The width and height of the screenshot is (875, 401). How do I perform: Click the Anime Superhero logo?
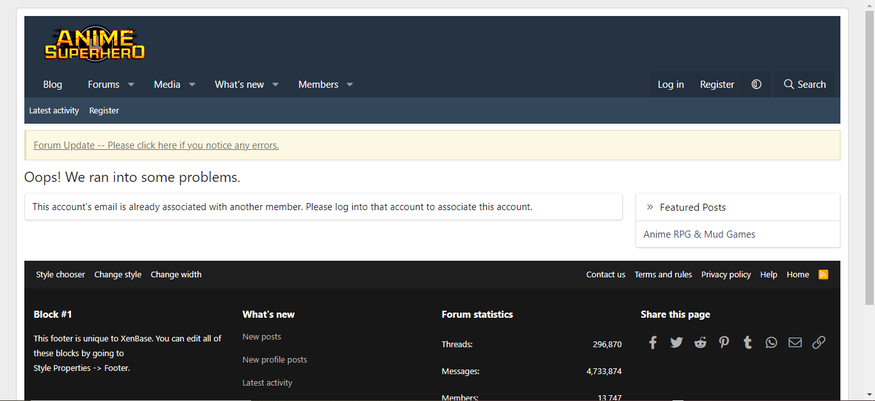coord(95,43)
